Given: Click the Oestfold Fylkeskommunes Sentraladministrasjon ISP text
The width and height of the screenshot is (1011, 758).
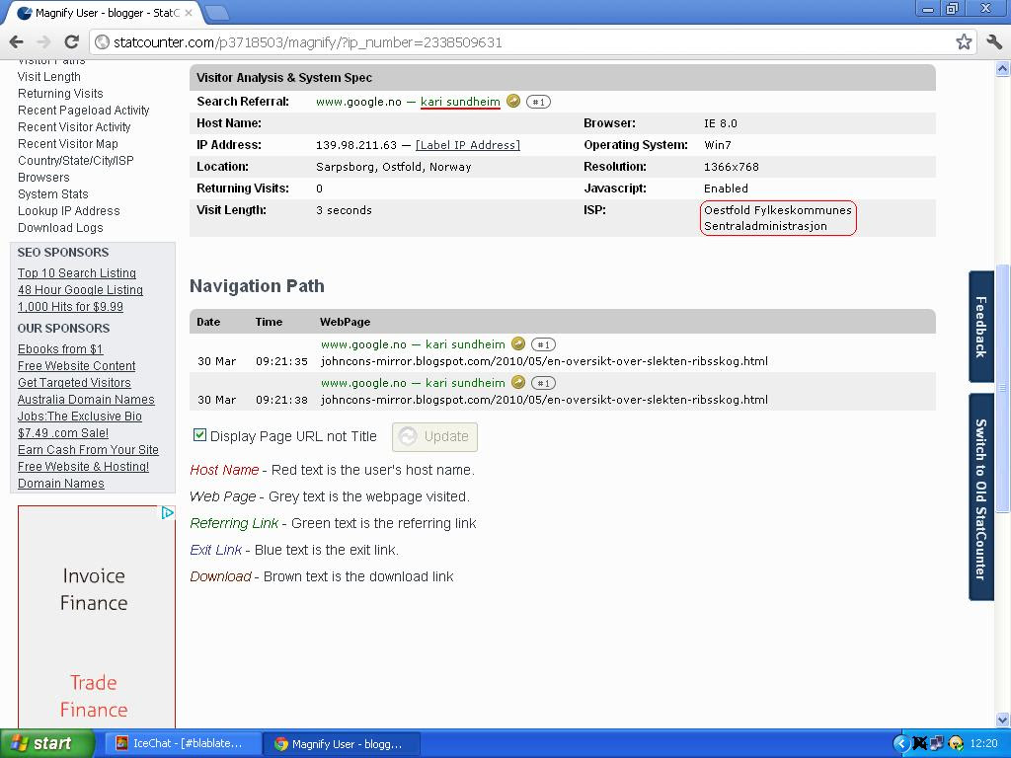Looking at the screenshot, I should click(778, 218).
